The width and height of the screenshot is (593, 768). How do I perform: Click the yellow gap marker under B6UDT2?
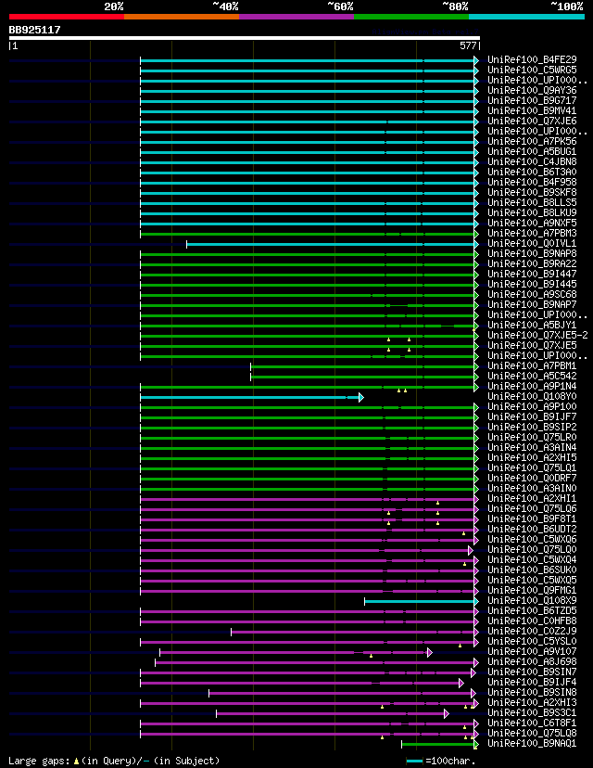tap(464, 533)
